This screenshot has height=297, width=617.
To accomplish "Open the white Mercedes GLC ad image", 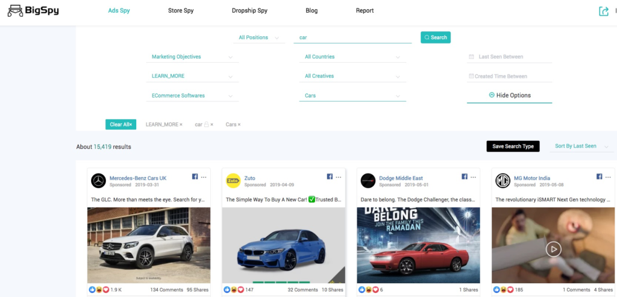I will pos(149,245).
